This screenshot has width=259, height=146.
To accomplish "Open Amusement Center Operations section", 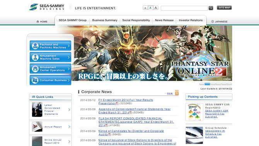I will click(50, 69).
